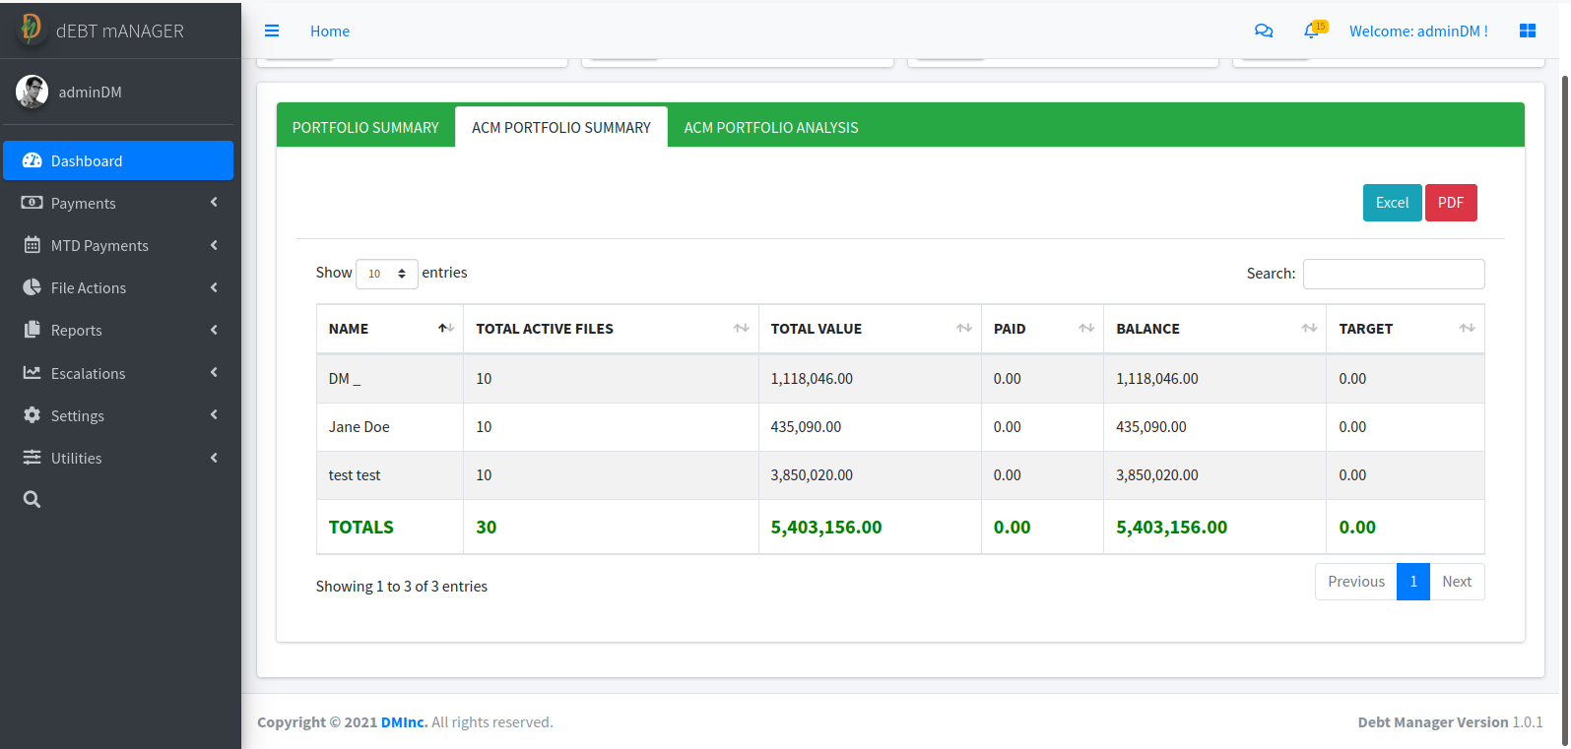
Task: Click the Debt Manager logo icon
Action: coord(31,30)
